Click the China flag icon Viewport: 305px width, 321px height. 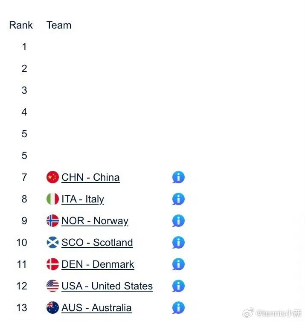52,177
